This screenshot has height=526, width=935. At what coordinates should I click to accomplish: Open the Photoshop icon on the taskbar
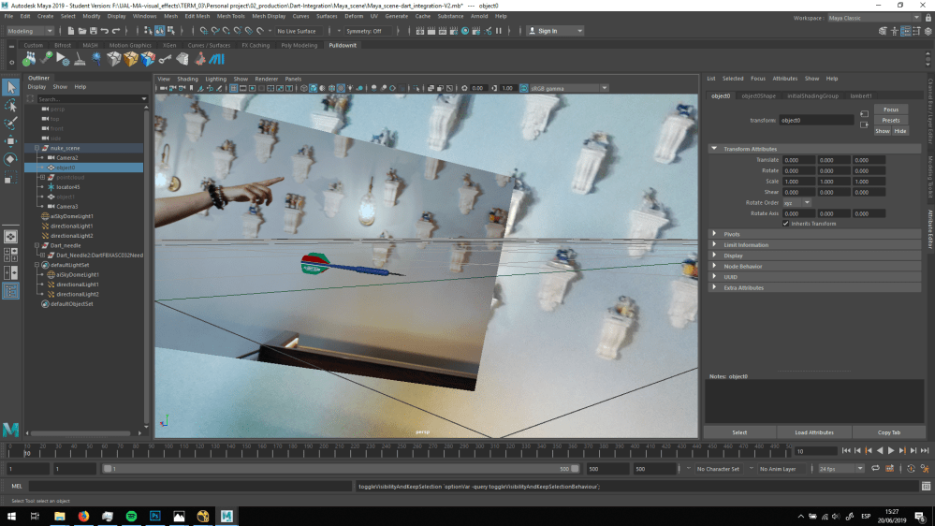click(155, 516)
